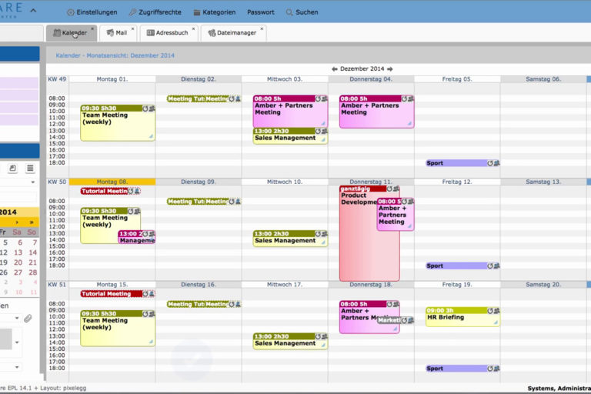
Task: Switch to the Mail tab
Action: click(116, 33)
